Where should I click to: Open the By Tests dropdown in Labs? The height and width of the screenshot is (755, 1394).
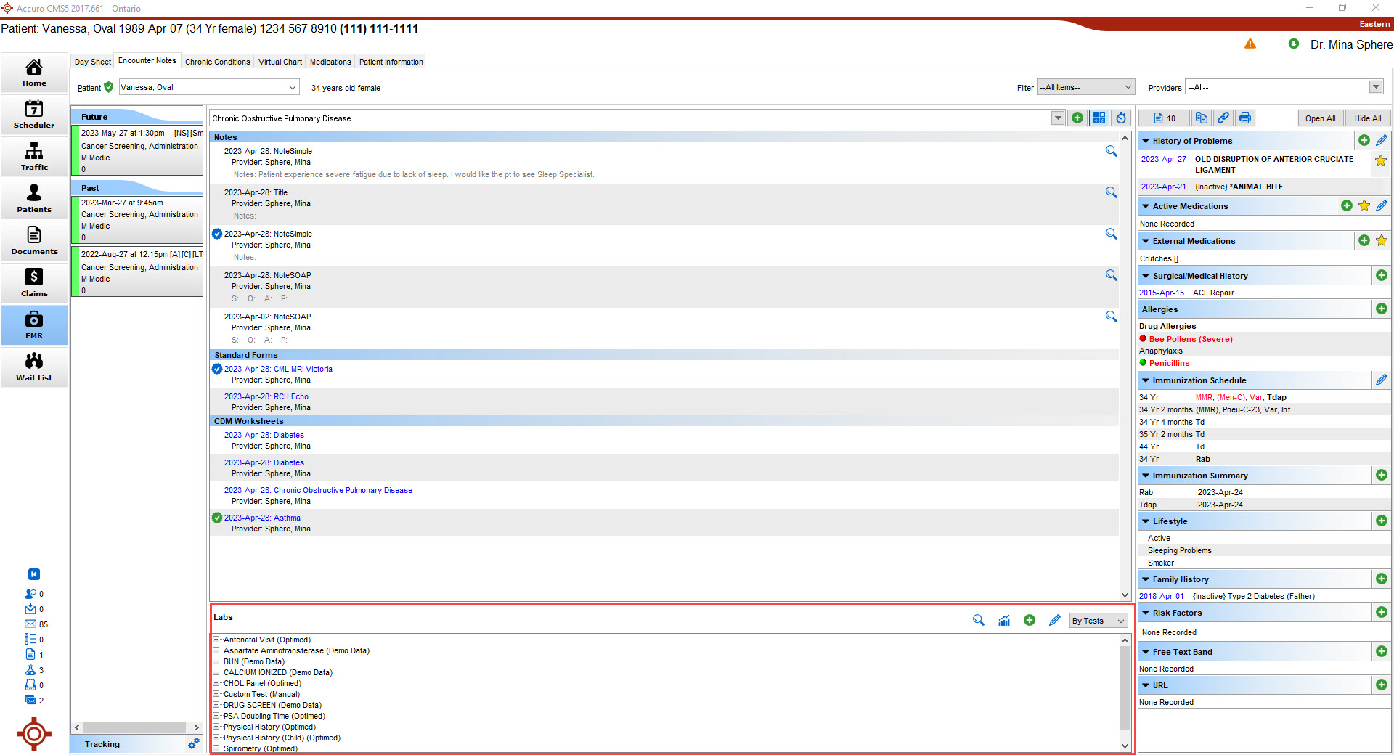1099,621
